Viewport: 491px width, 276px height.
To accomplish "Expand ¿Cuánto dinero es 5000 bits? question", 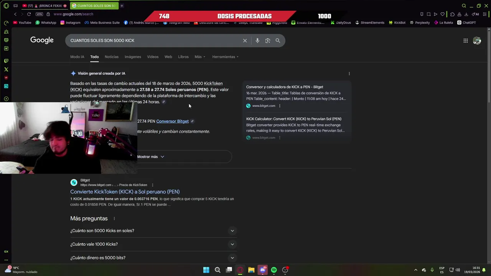I will (x=153, y=258).
